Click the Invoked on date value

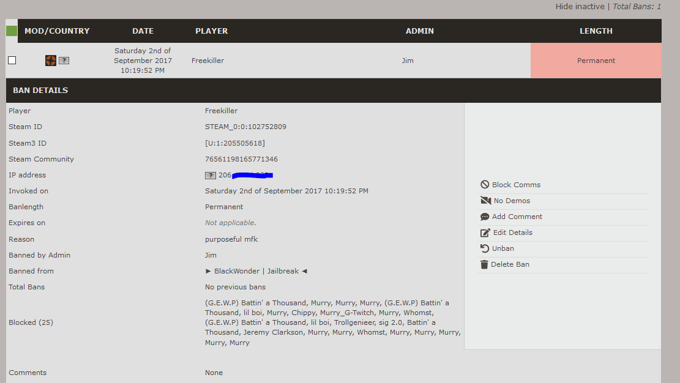286,191
